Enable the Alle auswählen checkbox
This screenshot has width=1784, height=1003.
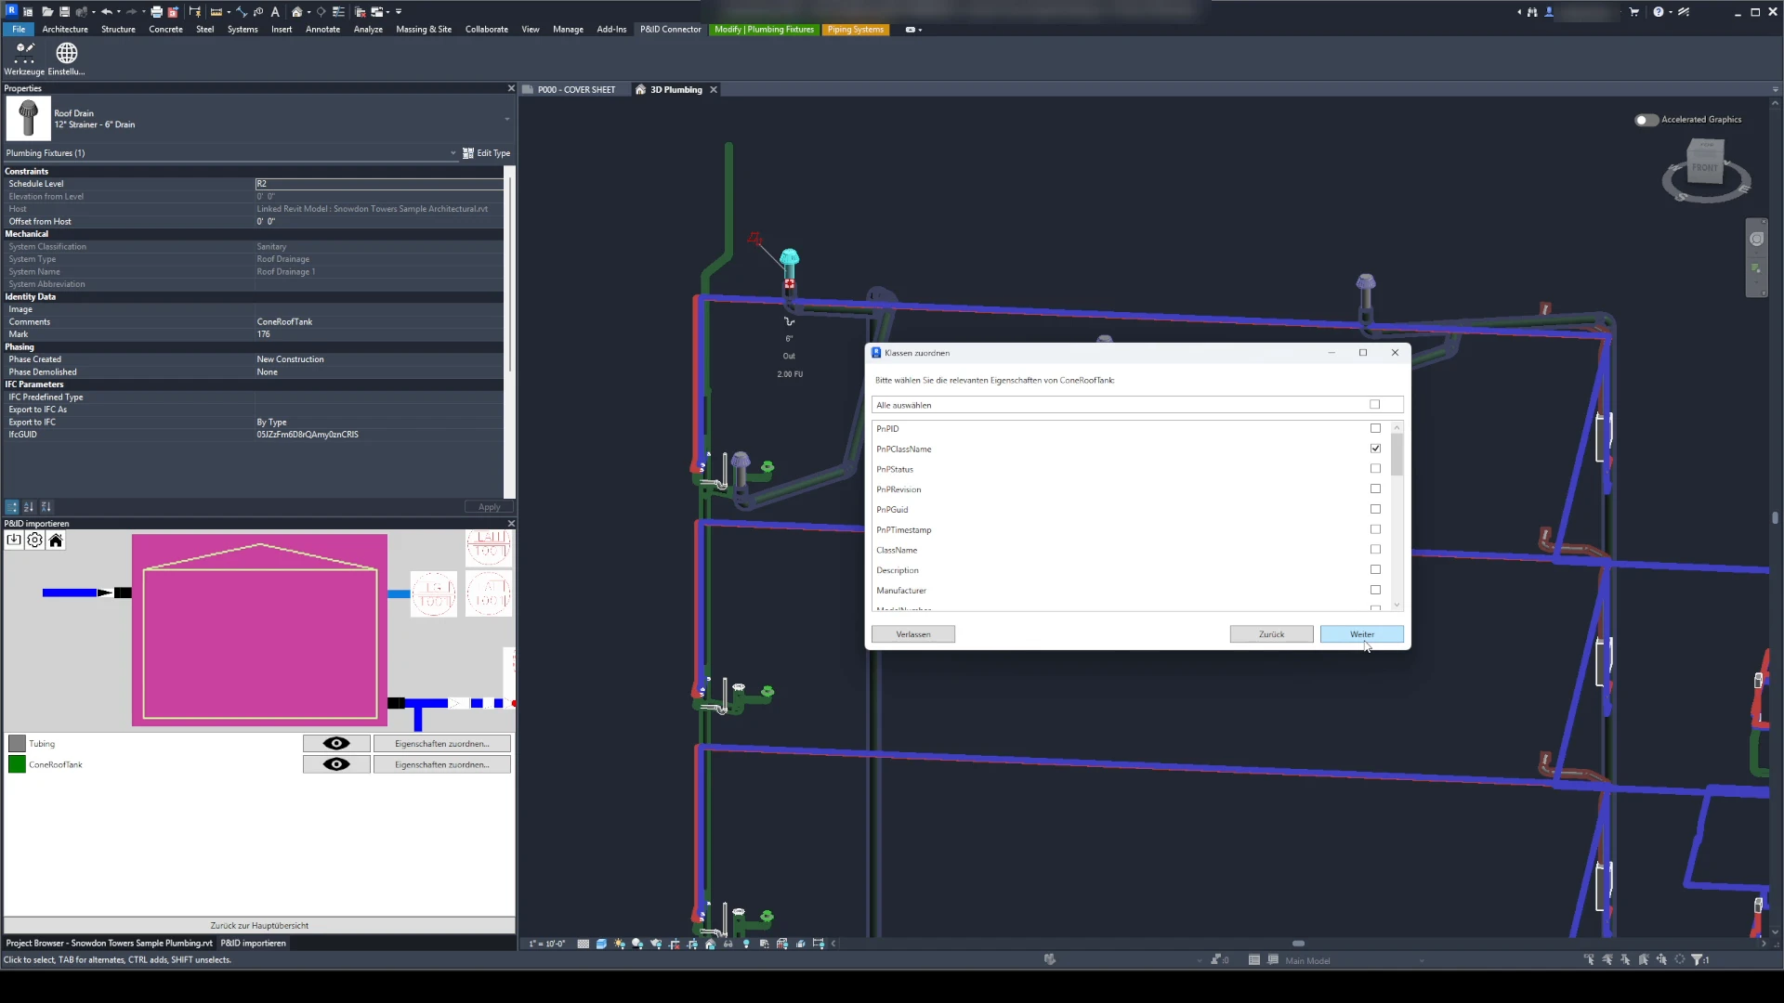[1375, 405]
